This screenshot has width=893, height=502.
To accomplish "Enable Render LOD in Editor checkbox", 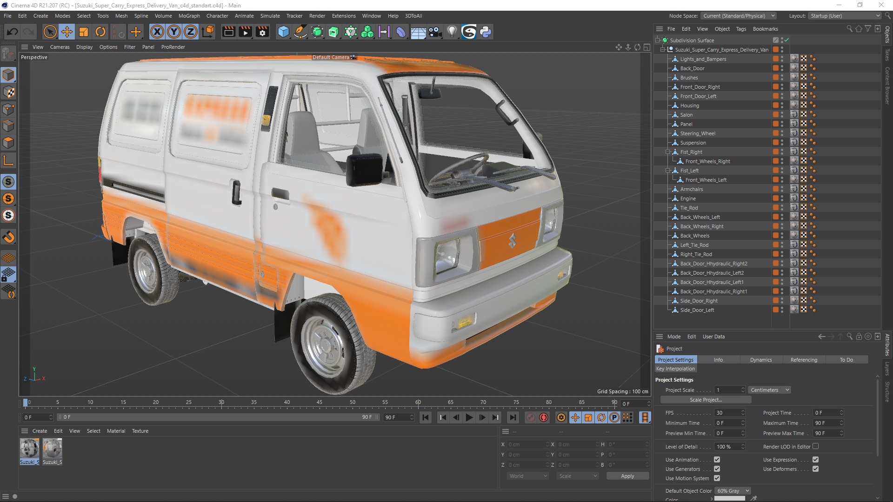I will [815, 447].
